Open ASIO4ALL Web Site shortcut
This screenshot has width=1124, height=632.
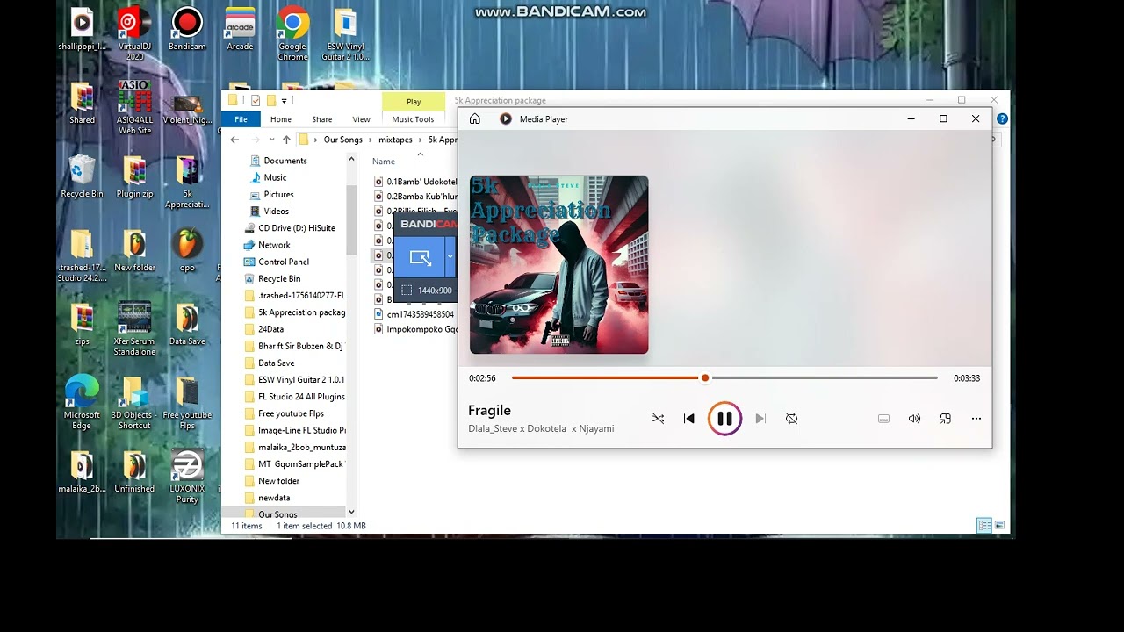[x=134, y=107]
